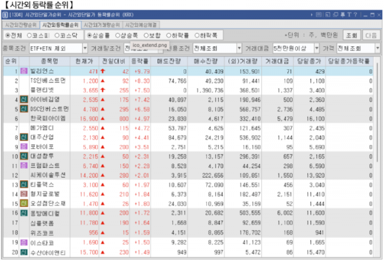Click the duplicate window icon in title bar
This screenshot has height=261, width=384.
[x=335, y=15]
